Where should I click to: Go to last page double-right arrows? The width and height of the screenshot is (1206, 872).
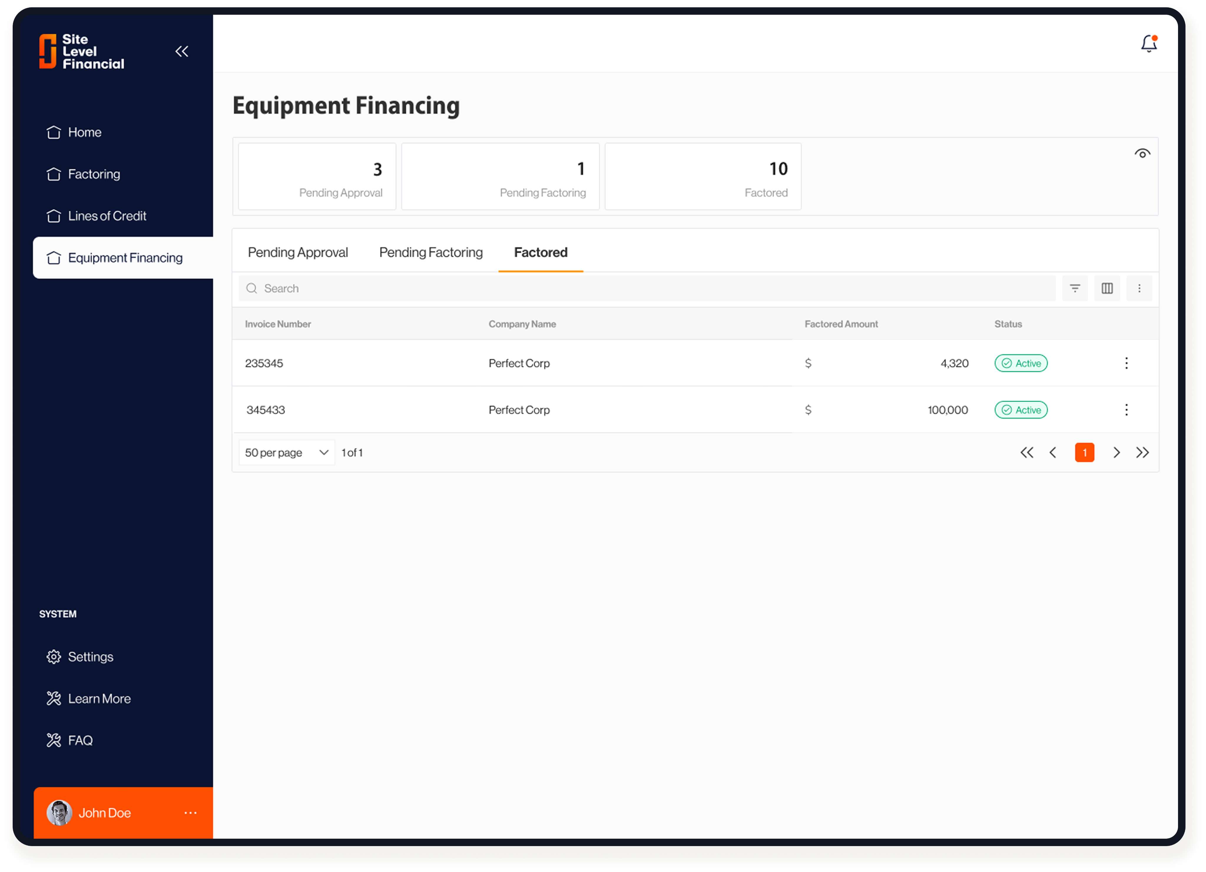tap(1142, 452)
